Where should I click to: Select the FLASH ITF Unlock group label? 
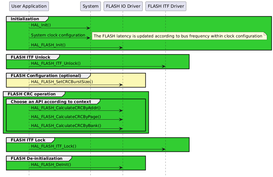30,57
